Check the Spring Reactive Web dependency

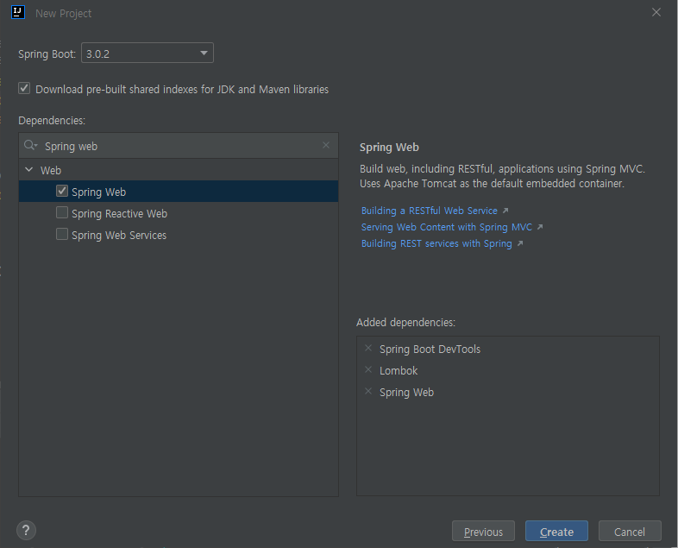tap(62, 212)
